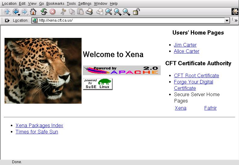
Task: Open the Tools menu
Action: [x=71, y=4]
